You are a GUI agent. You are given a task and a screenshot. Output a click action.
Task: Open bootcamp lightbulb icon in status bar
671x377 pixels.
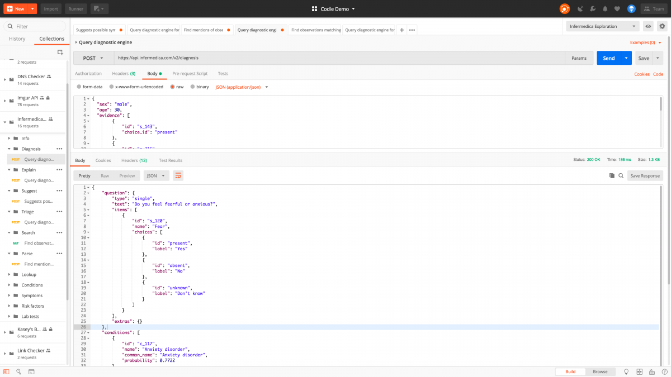(x=626, y=371)
